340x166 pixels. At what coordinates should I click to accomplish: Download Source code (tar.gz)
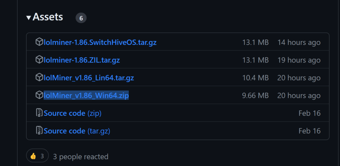pos(77,131)
